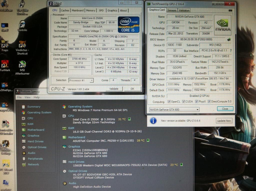Click the CPU-Z processor Name field
This screenshot has width=256, height=191.
[92, 18]
